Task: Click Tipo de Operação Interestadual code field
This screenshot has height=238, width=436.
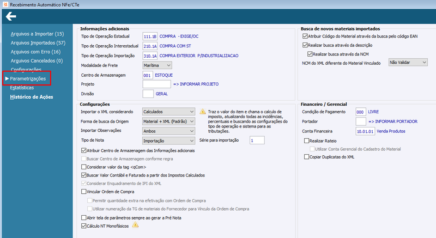Action: point(150,46)
